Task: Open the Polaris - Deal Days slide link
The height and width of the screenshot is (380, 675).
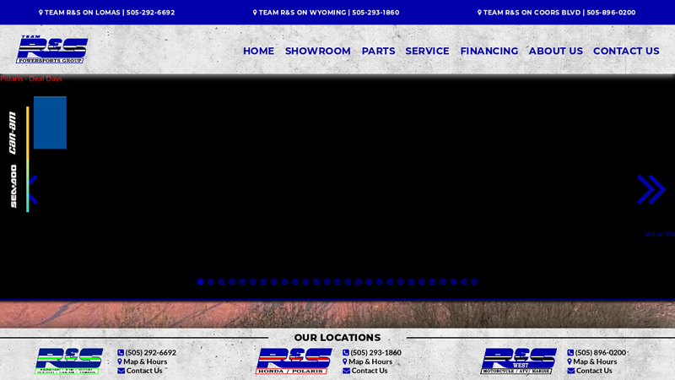Action: coord(31,79)
